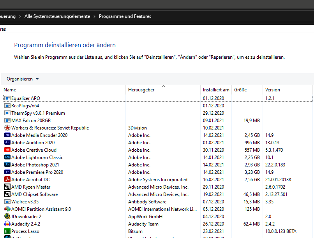Select Adobe Premiere Pro 2020 name
Image resolution: width=314 pixels, height=238 pixels.
37,172
